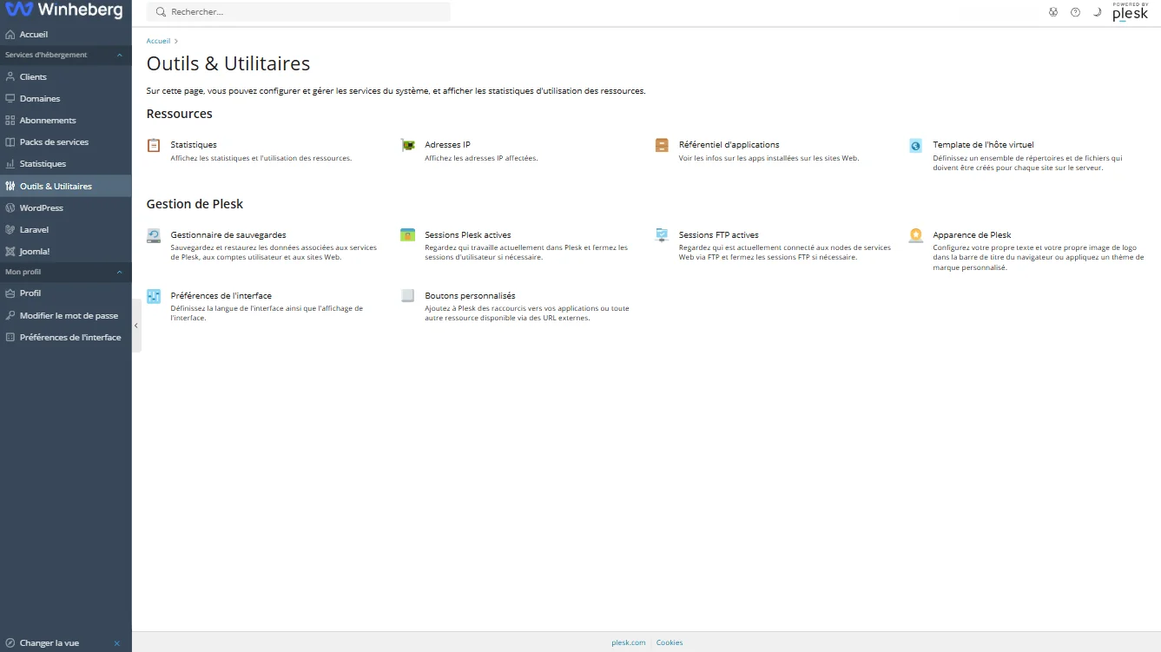Click the Outils & Utilitaires sidebar icon
This screenshot has width=1161, height=652.
10,187
